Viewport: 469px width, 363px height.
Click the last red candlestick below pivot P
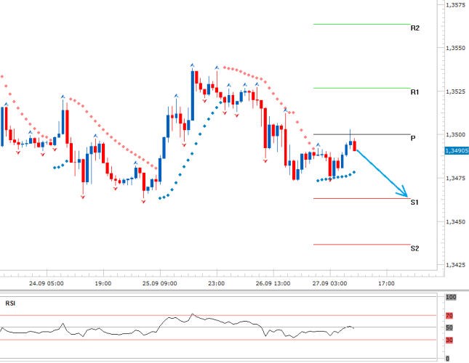pyautogui.click(x=355, y=145)
